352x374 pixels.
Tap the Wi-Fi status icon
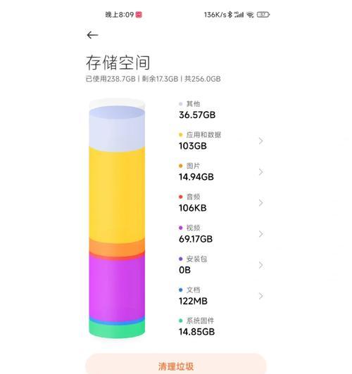(250, 15)
